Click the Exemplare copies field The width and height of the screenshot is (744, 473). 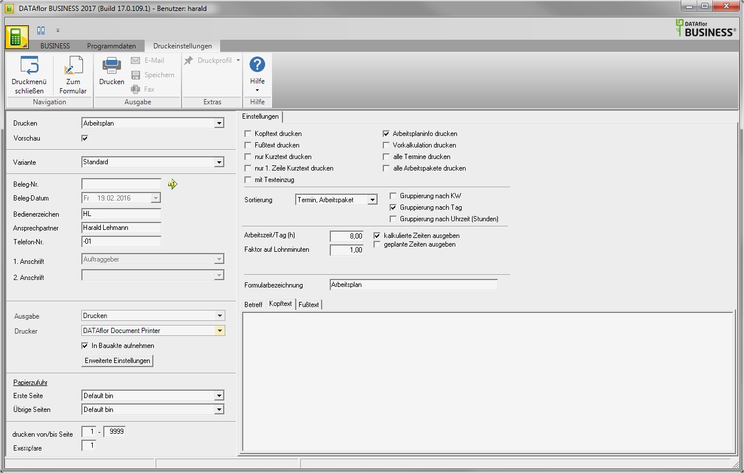(x=89, y=446)
